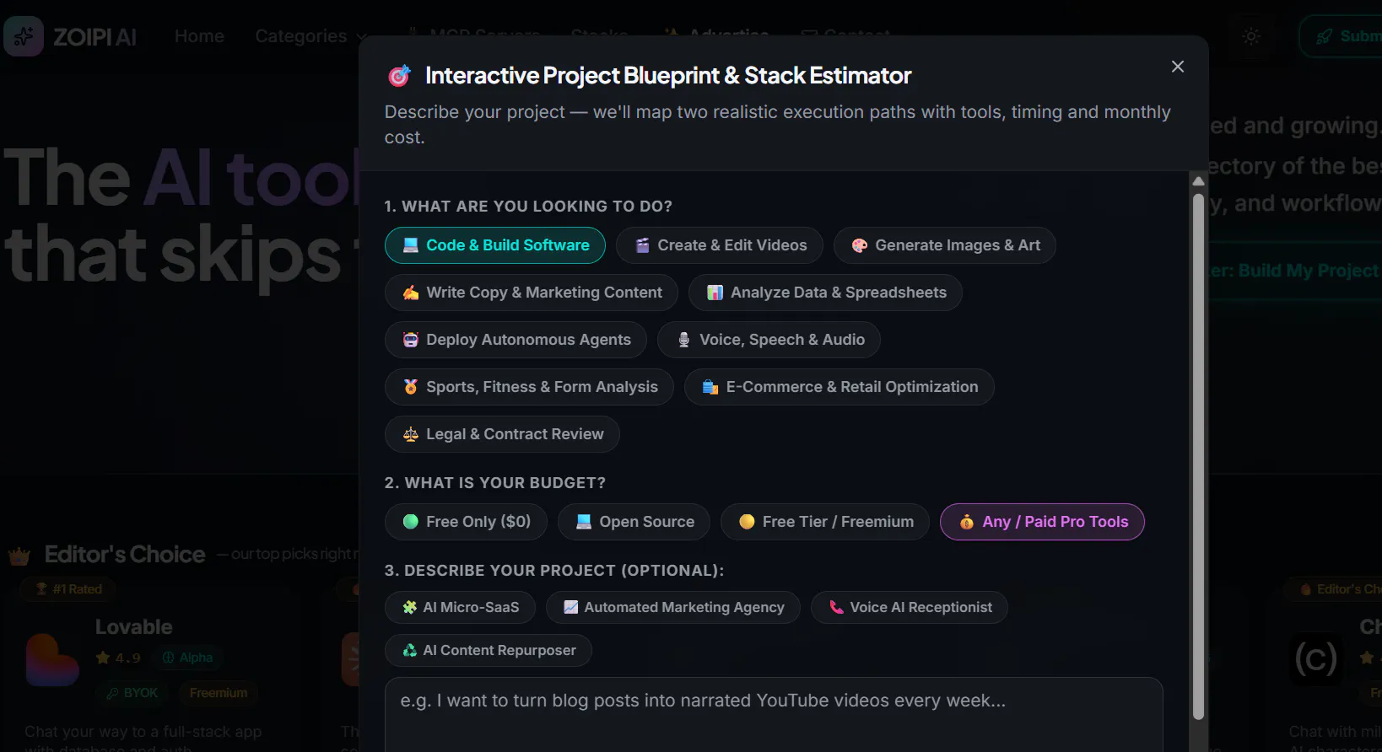Image resolution: width=1382 pixels, height=752 pixels.
Task: Click the laptop icon in Code & Build
Action: (x=411, y=245)
